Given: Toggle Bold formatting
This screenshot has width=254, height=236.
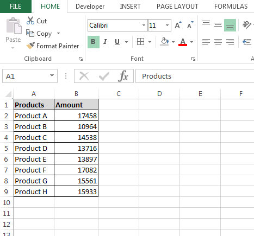Looking at the screenshot, I should (94, 42).
